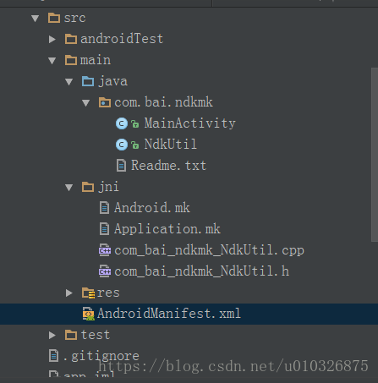The image size is (378, 383).
Task: Click the blue java source folder icon
Action: pyautogui.click(x=88, y=81)
